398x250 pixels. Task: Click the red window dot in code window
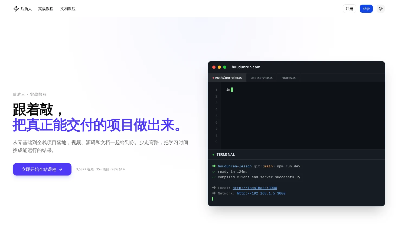[x=214, y=67]
